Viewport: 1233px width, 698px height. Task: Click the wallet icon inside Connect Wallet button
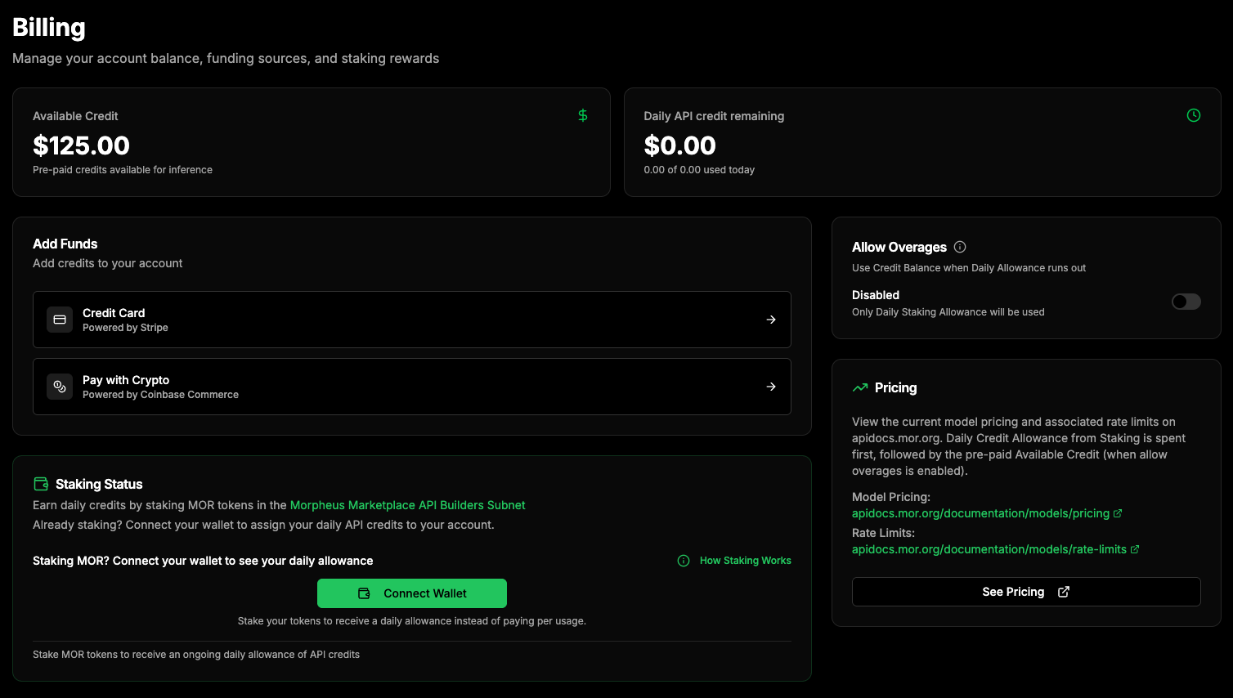[362, 593]
